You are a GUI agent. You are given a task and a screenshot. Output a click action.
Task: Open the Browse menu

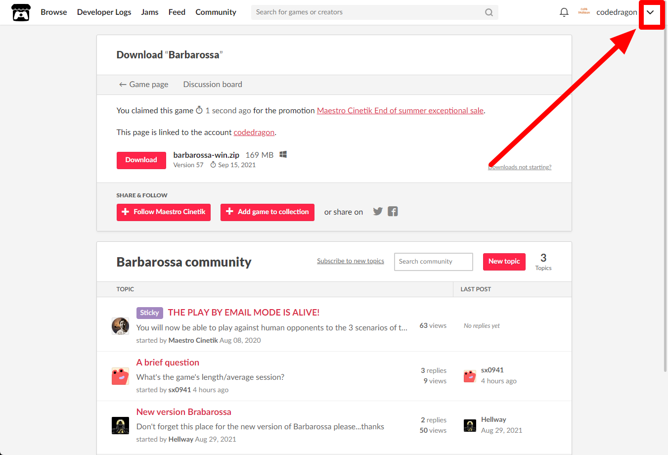[54, 12]
